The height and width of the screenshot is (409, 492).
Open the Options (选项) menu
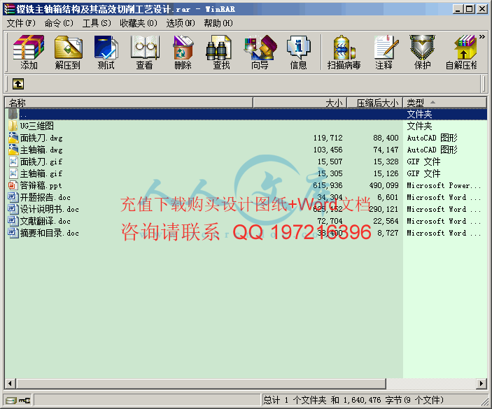(181, 23)
